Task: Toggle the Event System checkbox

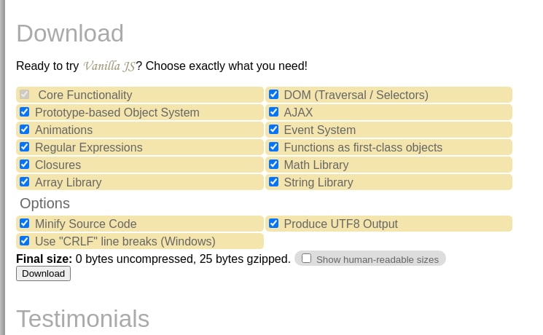Action: click(x=273, y=130)
